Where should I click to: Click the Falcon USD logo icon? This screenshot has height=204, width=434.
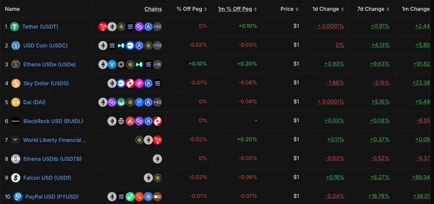coord(16,178)
